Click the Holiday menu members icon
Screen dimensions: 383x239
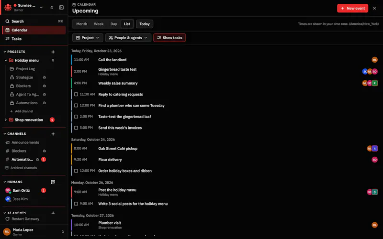(x=53, y=60)
